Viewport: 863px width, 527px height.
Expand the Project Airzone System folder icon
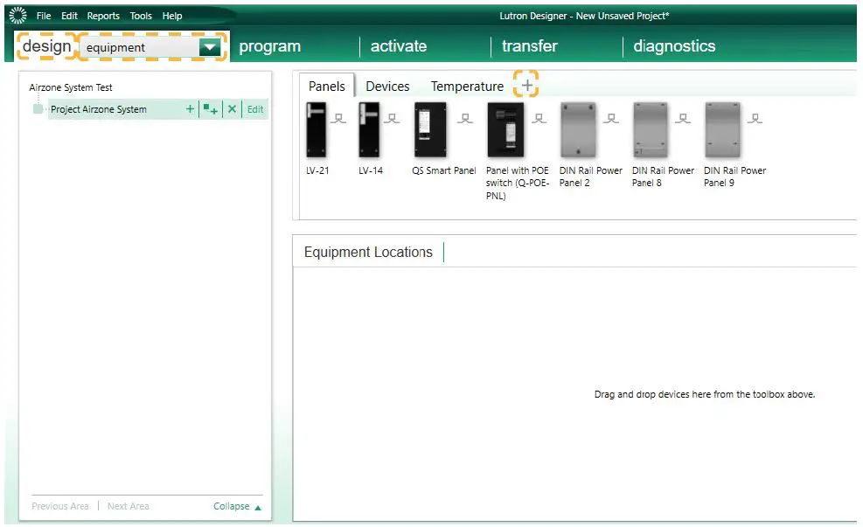coord(37,108)
